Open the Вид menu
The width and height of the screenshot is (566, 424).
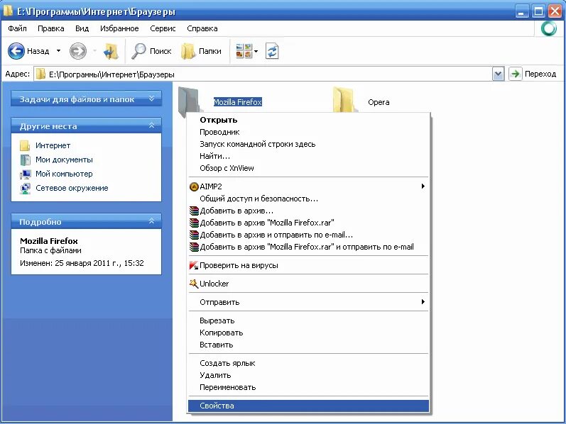tap(82, 28)
